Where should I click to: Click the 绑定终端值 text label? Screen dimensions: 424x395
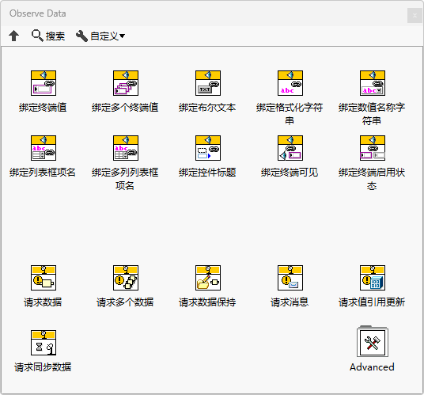43,108
